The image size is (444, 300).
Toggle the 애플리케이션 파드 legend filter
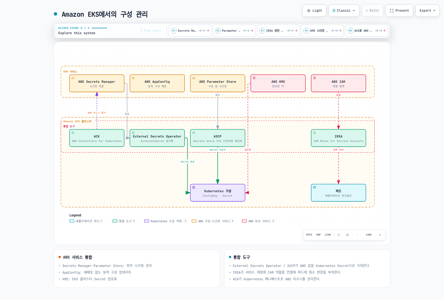pos(86,221)
